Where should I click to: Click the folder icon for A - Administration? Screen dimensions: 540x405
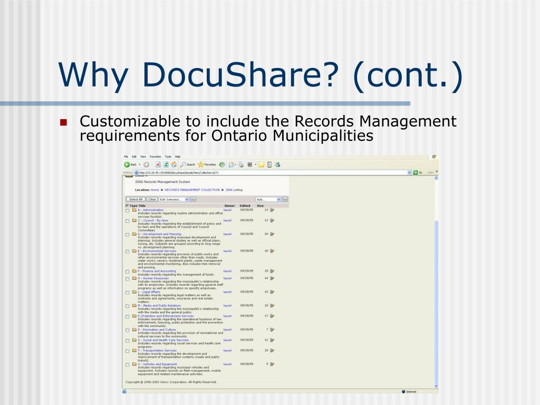pyautogui.click(x=134, y=210)
